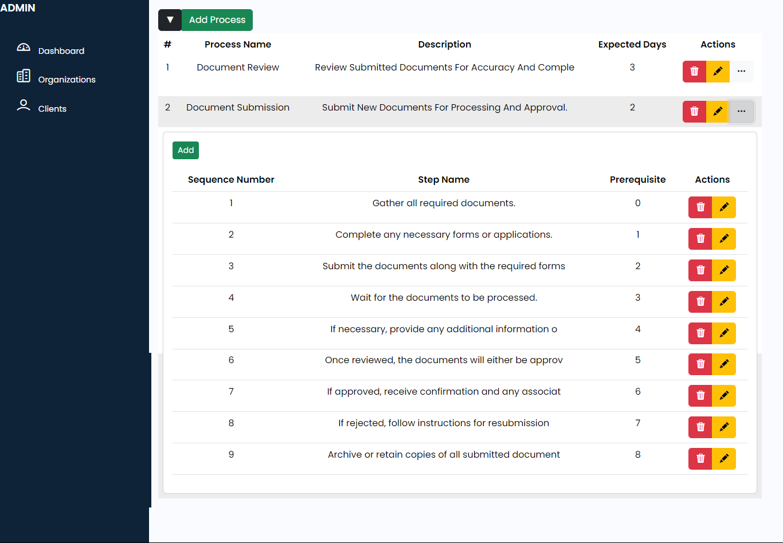Click the Clients person icon
Image resolution: width=783 pixels, height=543 pixels.
tap(24, 105)
